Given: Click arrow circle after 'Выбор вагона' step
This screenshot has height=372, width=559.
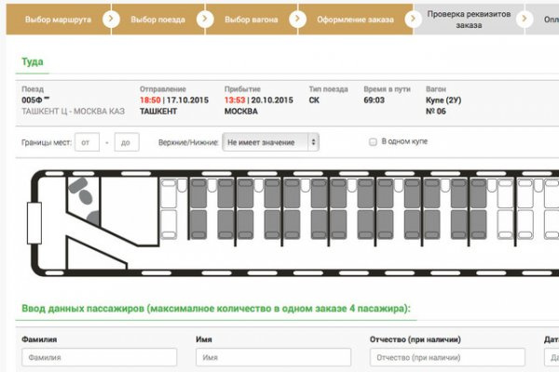Looking at the screenshot, I should (x=299, y=19).
